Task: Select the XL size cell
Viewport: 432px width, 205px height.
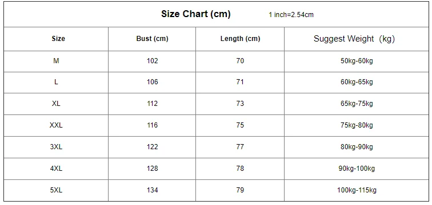Action: (56, 104)
